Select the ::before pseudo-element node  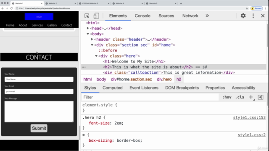[x=108, y=50]
